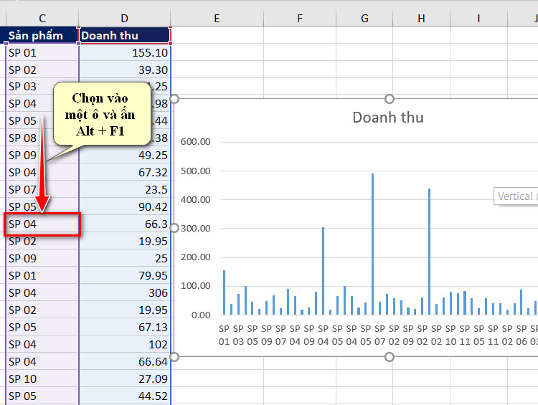
Task: Click SP 04 cell beside 67.32
Action: pos(42,172)
